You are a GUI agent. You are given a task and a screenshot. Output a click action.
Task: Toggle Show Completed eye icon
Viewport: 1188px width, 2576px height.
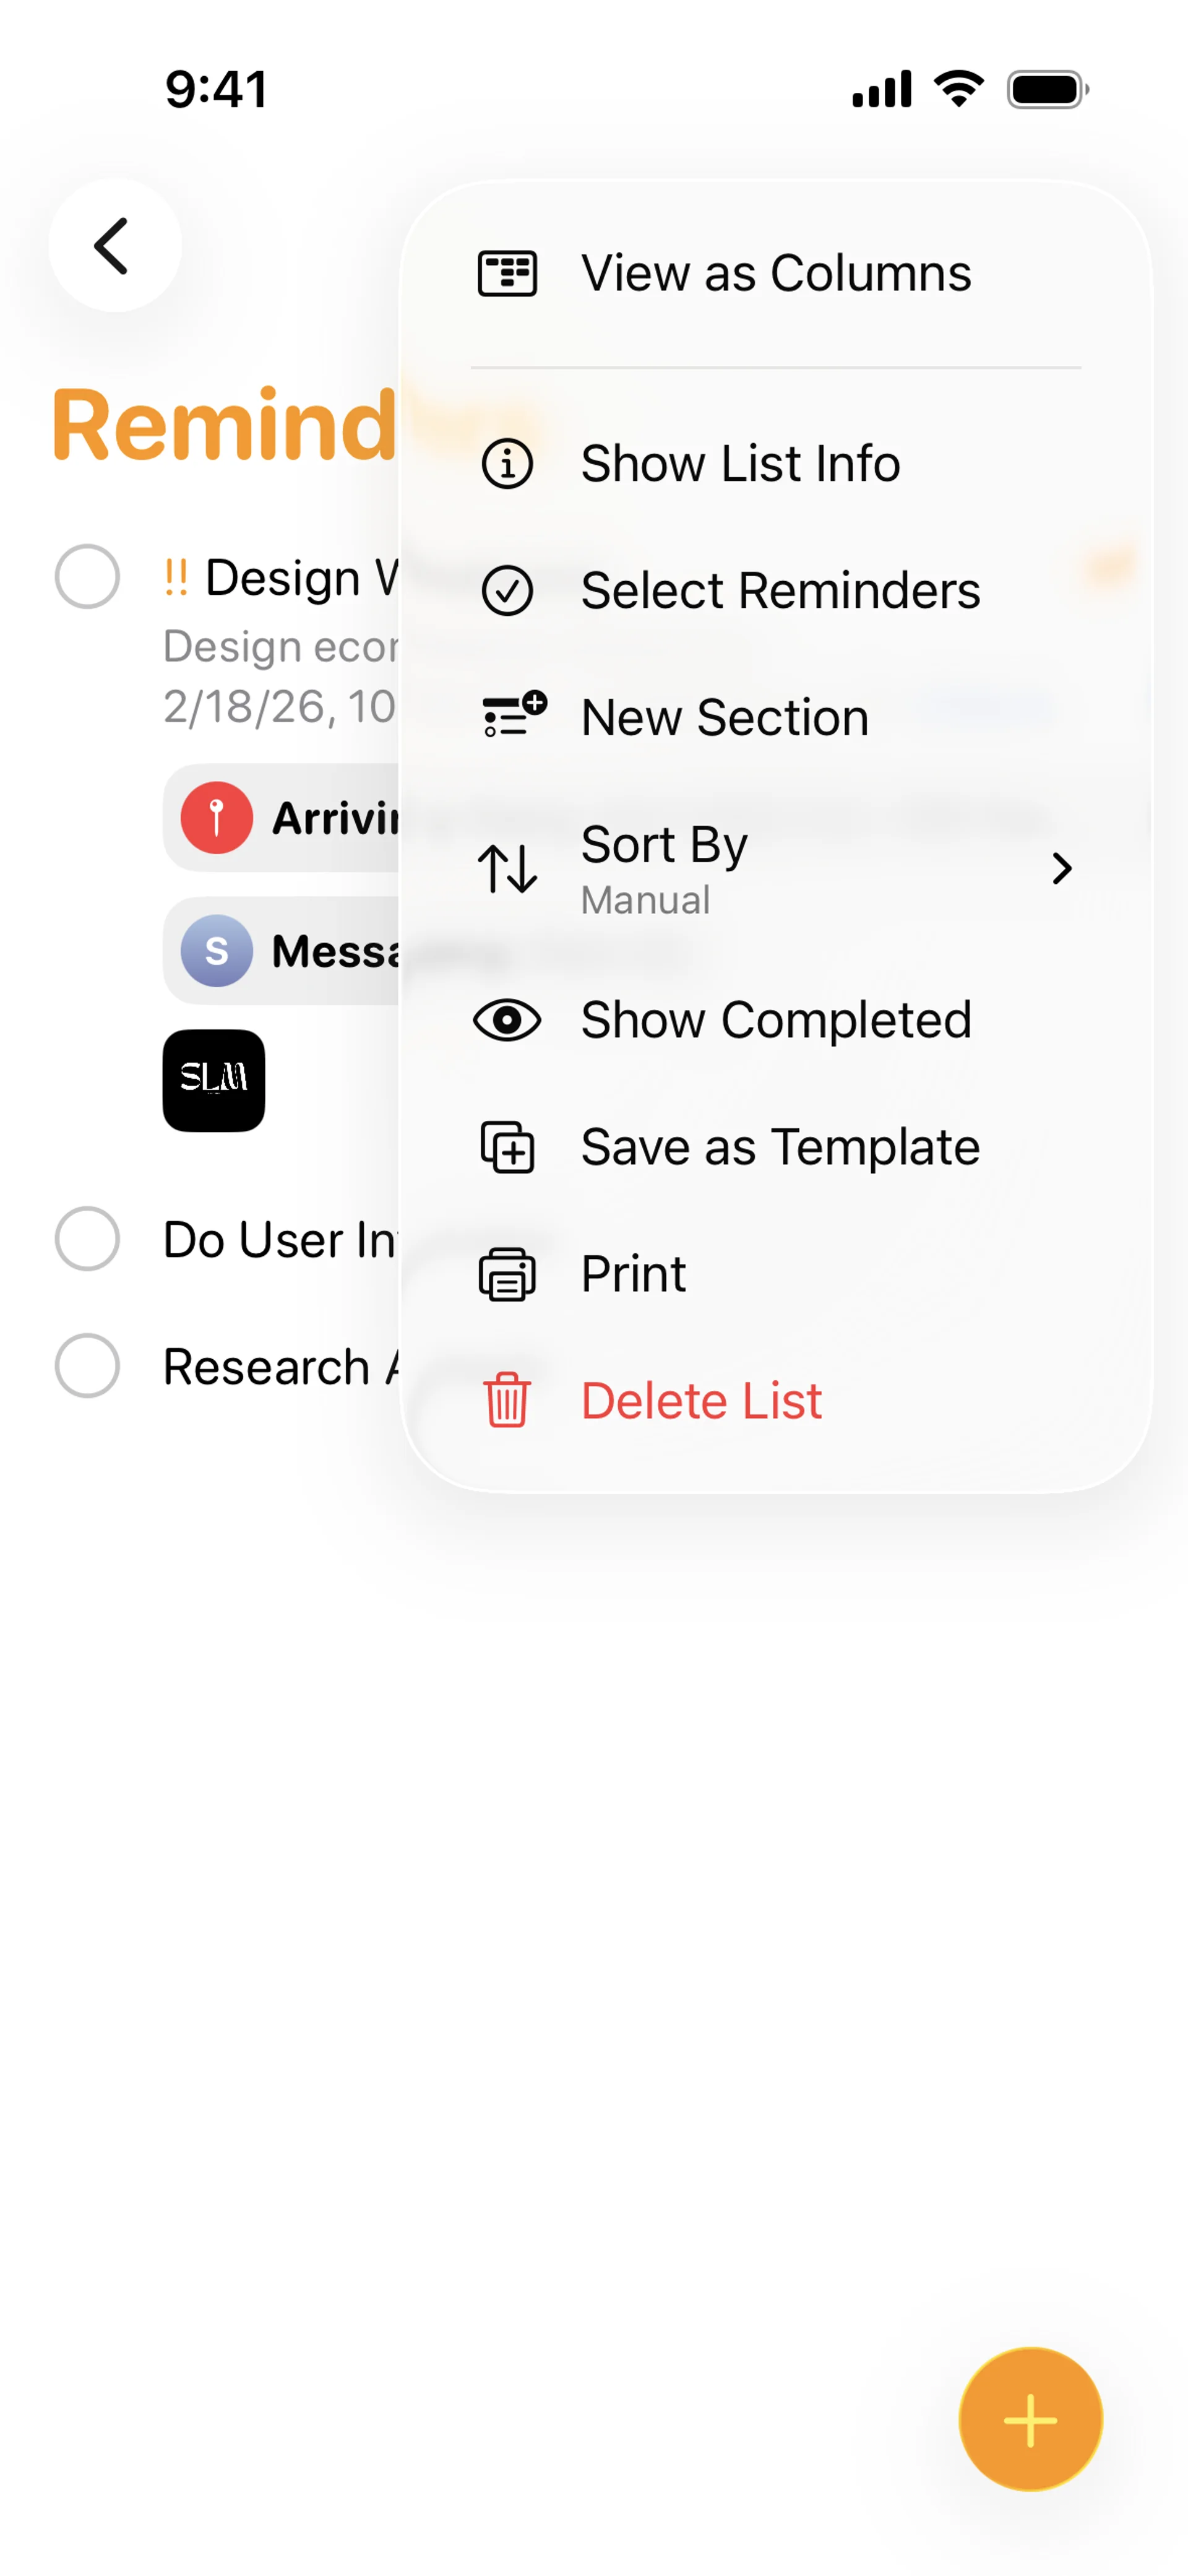[x=507, y=1020]
